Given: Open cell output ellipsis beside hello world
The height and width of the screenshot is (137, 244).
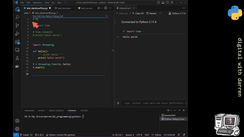Looking at the screenshot, I should click(x=118, y=37).
